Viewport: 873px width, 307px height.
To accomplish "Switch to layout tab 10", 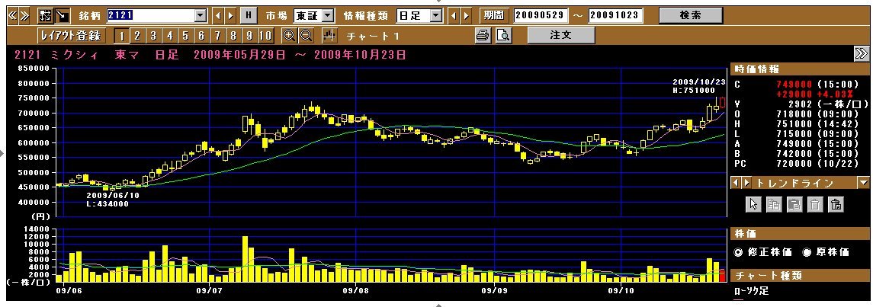I will pos(265,36).
